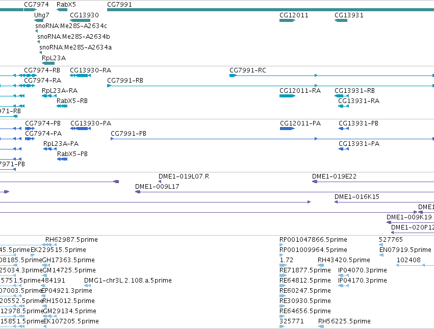Select the IP04070.3prime EST label
This screenshot has height=329, width=434.
pyautogui.click(x=363, y=270)
